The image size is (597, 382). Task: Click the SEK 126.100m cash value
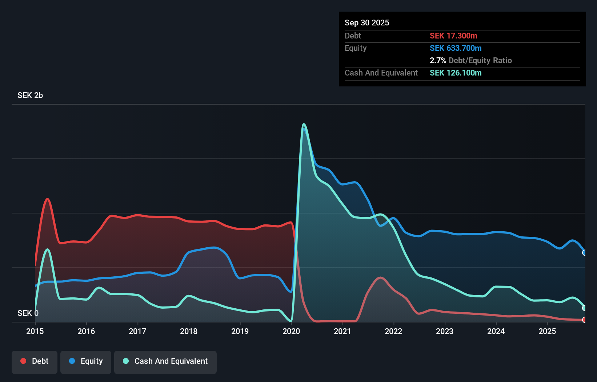point(456,73)
